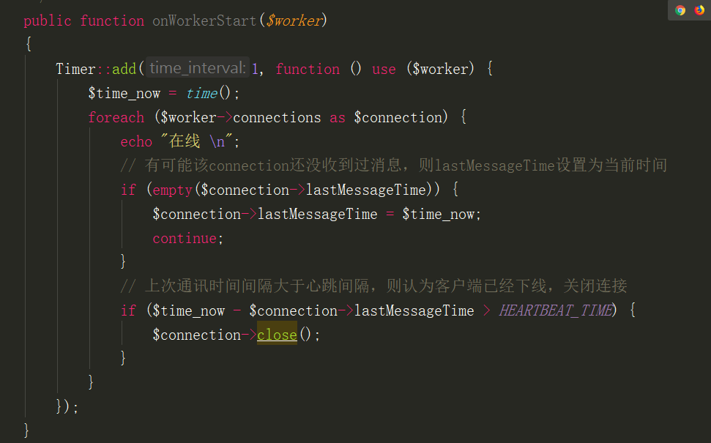Open file in Firefox browser icon
The height and width of the screenshot is (443, 711).
coord(699,10)
